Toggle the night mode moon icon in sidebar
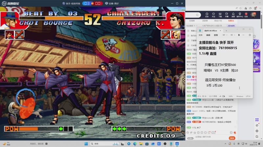 pyautogui.click(x=257, y=125)
